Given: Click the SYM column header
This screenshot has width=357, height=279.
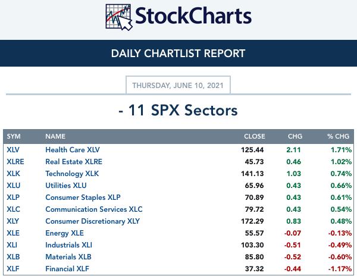Looking at the screenshot, I should coord(14,136).
